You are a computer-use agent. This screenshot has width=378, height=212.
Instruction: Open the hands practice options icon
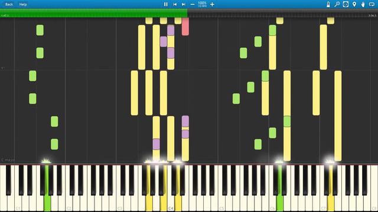tap(363, 4)
